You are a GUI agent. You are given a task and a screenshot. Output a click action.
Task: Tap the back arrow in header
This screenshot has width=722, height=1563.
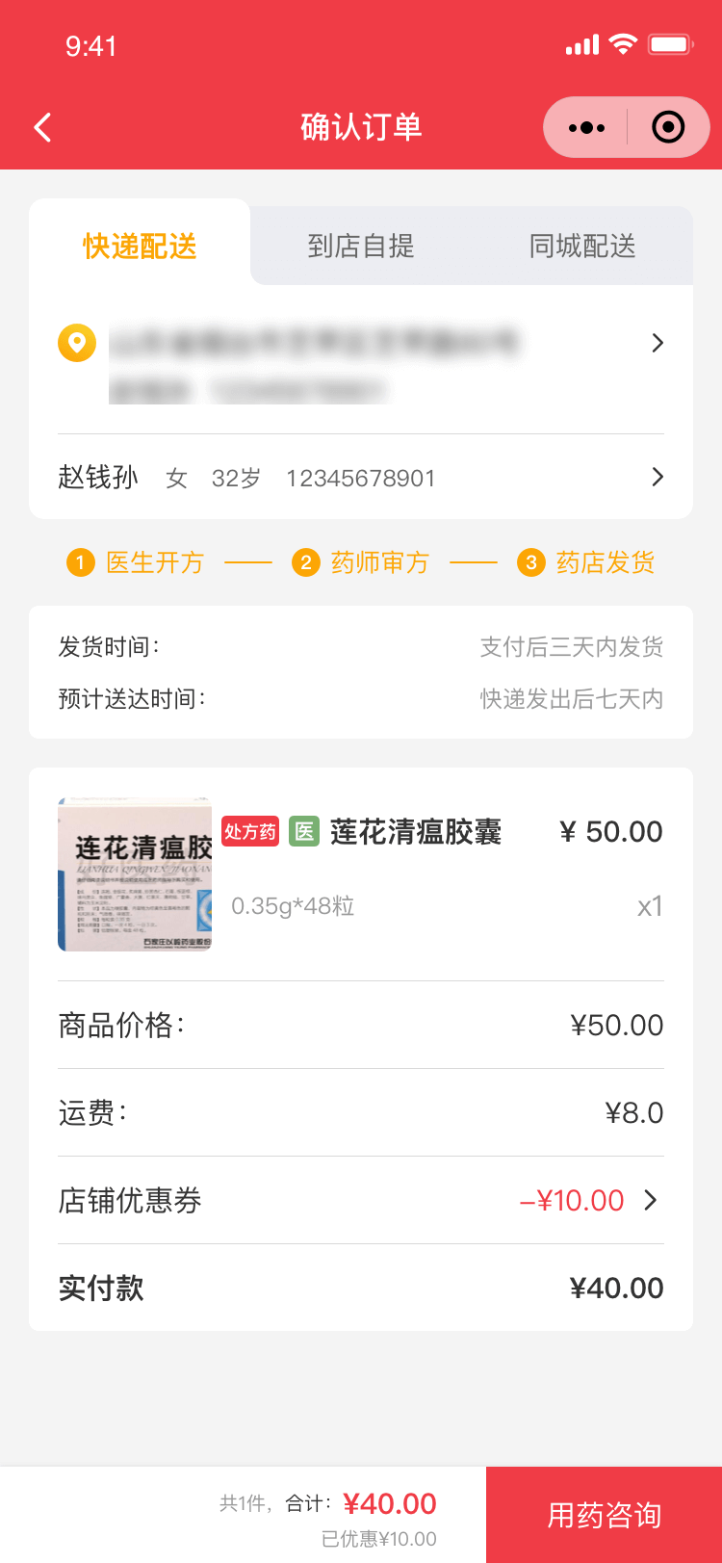(x=42, y=127)
